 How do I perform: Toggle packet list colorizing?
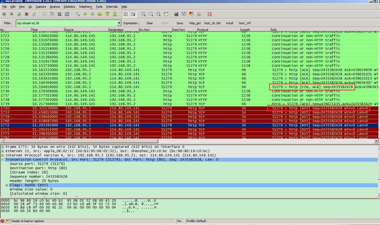click(126, 14)
